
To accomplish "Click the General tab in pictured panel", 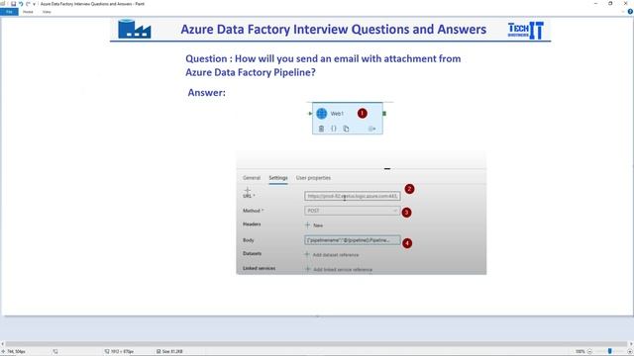I will [x=252, y=178].
